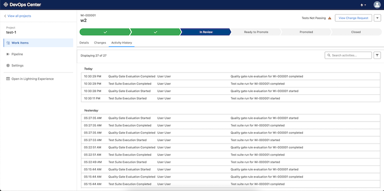The width and height of the screenshot is (384, 191).
Task: Select Work Items in the sidebar
Action: tap(38, 43)
